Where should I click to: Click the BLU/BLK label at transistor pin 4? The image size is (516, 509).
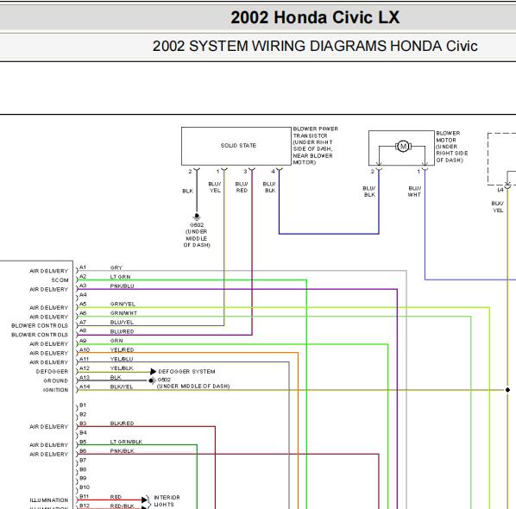coord(269,187)
